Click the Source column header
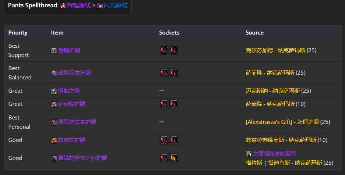This screenshot has width=345, height=175. 254,33
